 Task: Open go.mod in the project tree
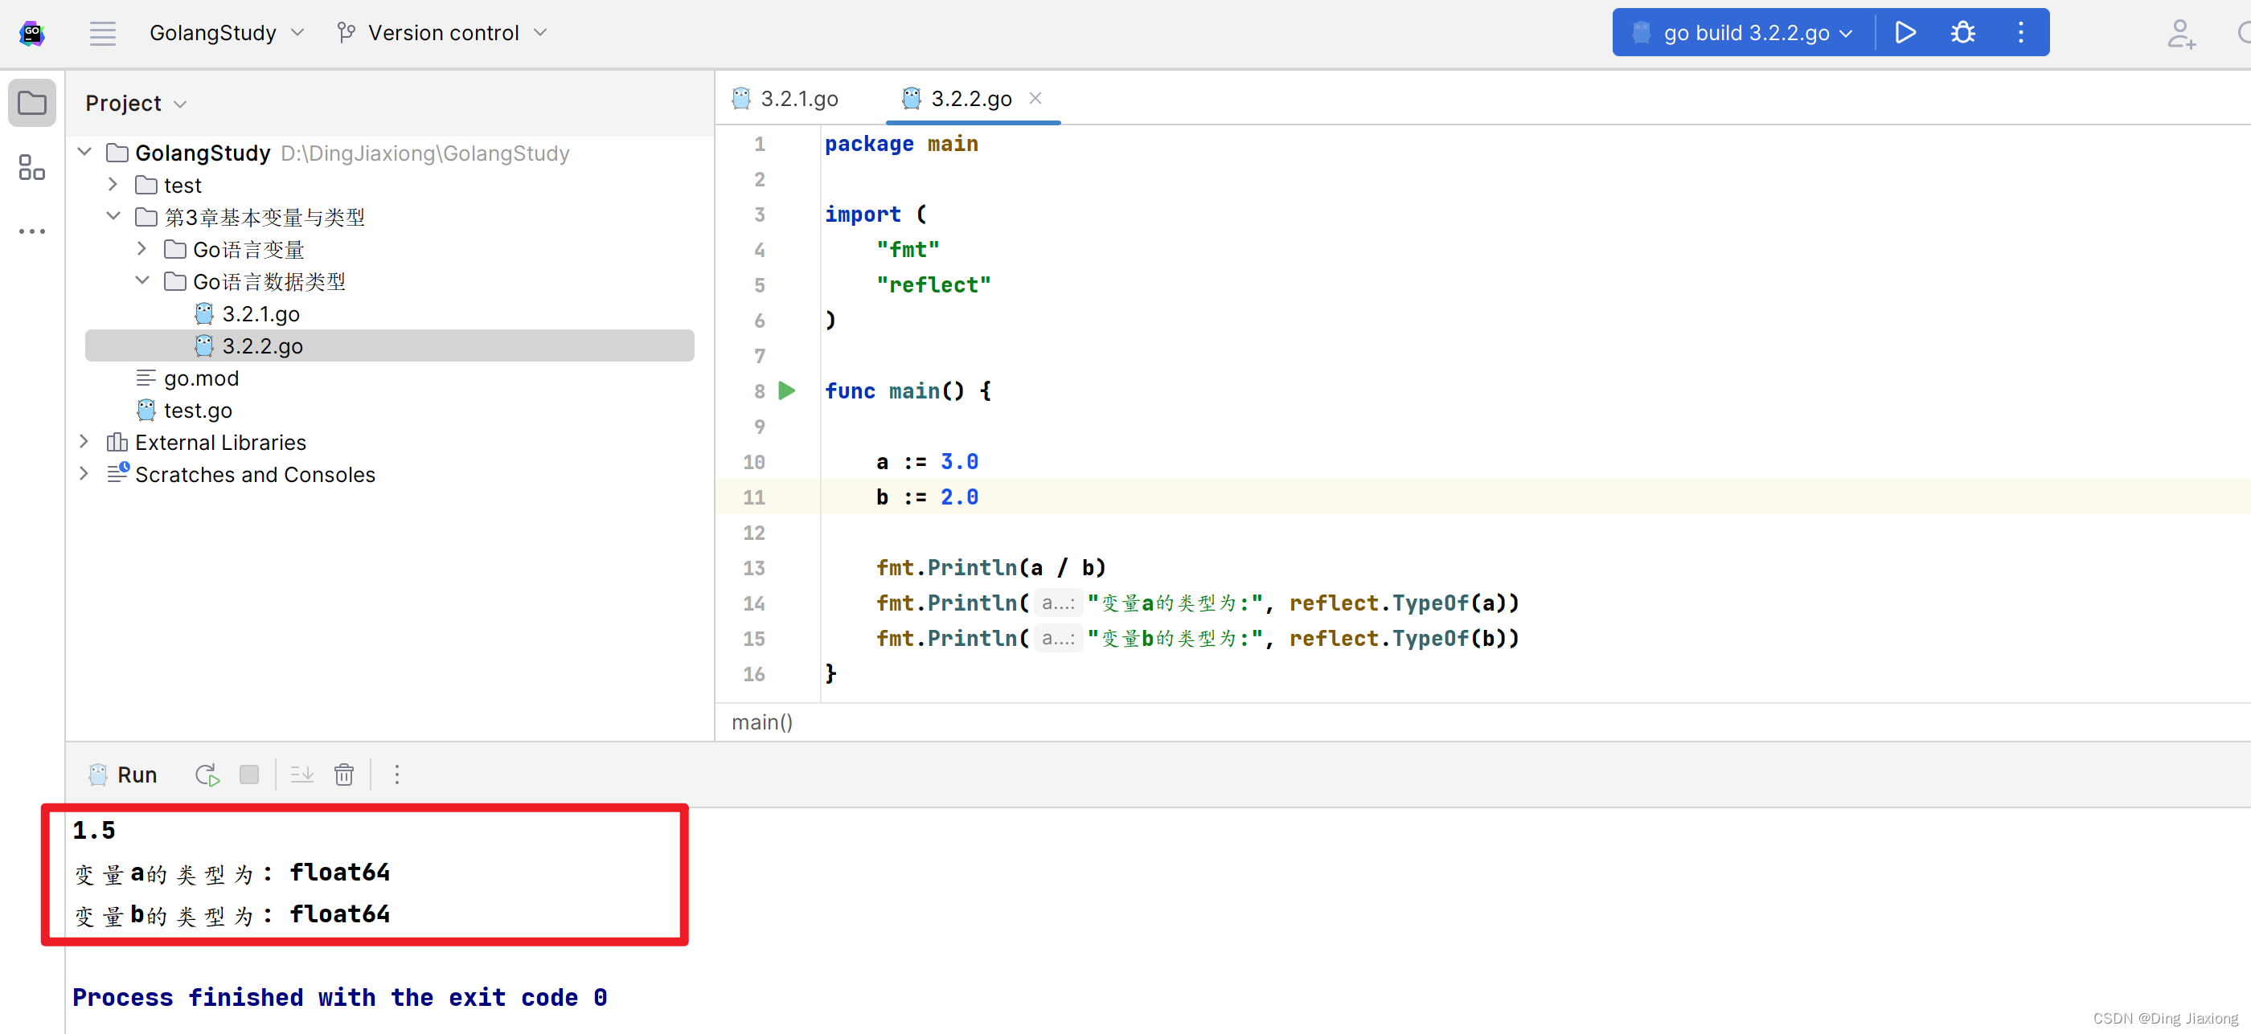(x=200, y=378)
